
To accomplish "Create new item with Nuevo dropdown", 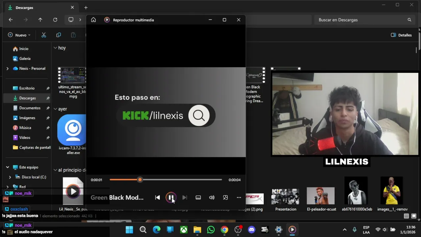I will [x=19, y=35].
